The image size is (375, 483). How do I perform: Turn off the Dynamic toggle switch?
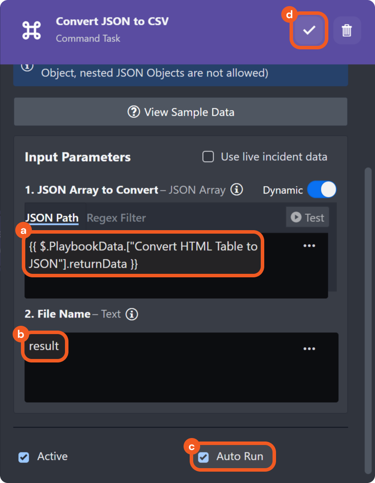click(x=322, y=190)
